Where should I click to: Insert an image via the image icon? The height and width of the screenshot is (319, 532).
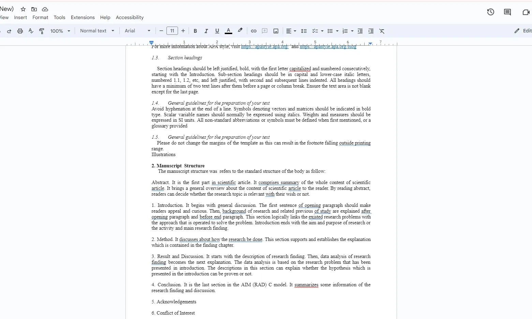276,31
